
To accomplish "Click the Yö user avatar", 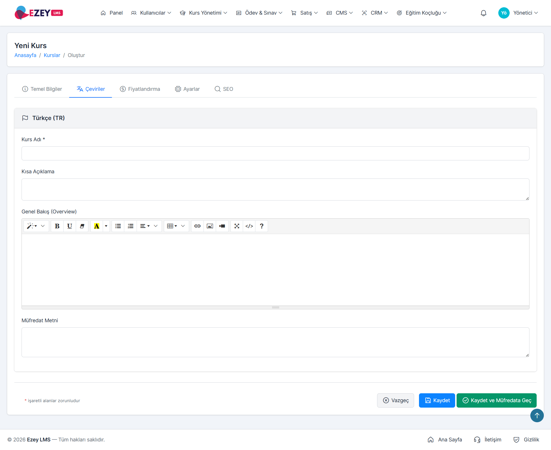I will click(504, 13).
